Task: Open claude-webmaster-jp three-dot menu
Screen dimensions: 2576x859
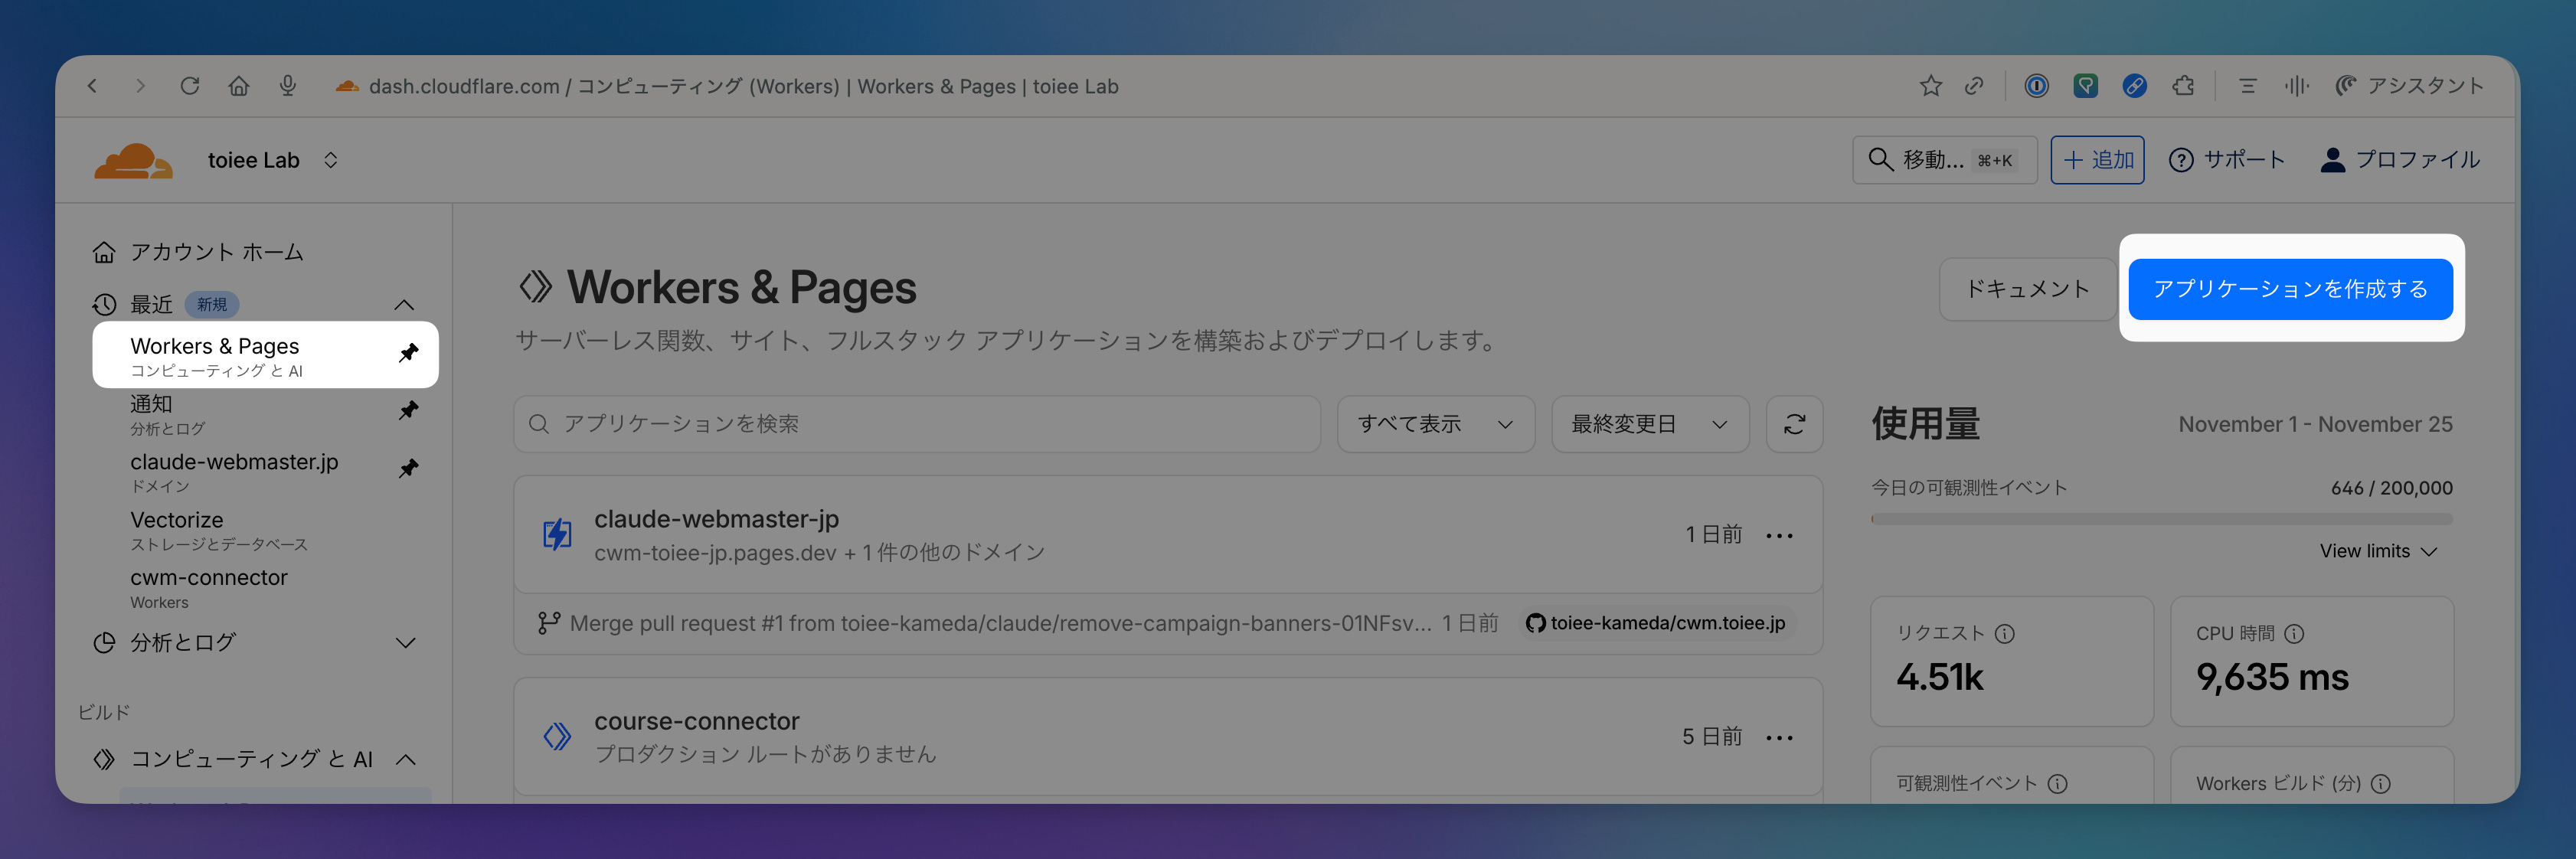Action: [1779, 536]
